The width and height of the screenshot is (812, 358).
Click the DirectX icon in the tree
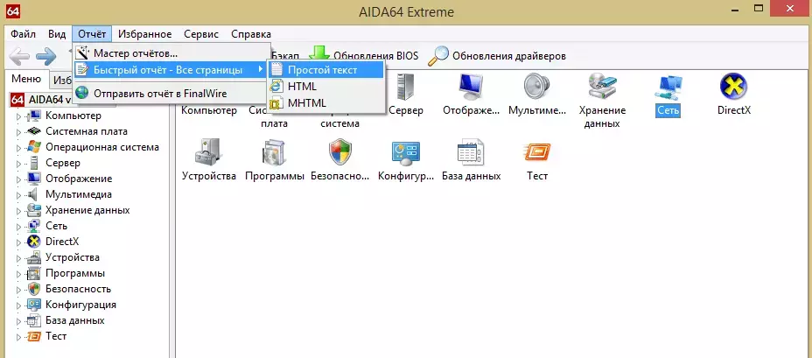(33, 242)
